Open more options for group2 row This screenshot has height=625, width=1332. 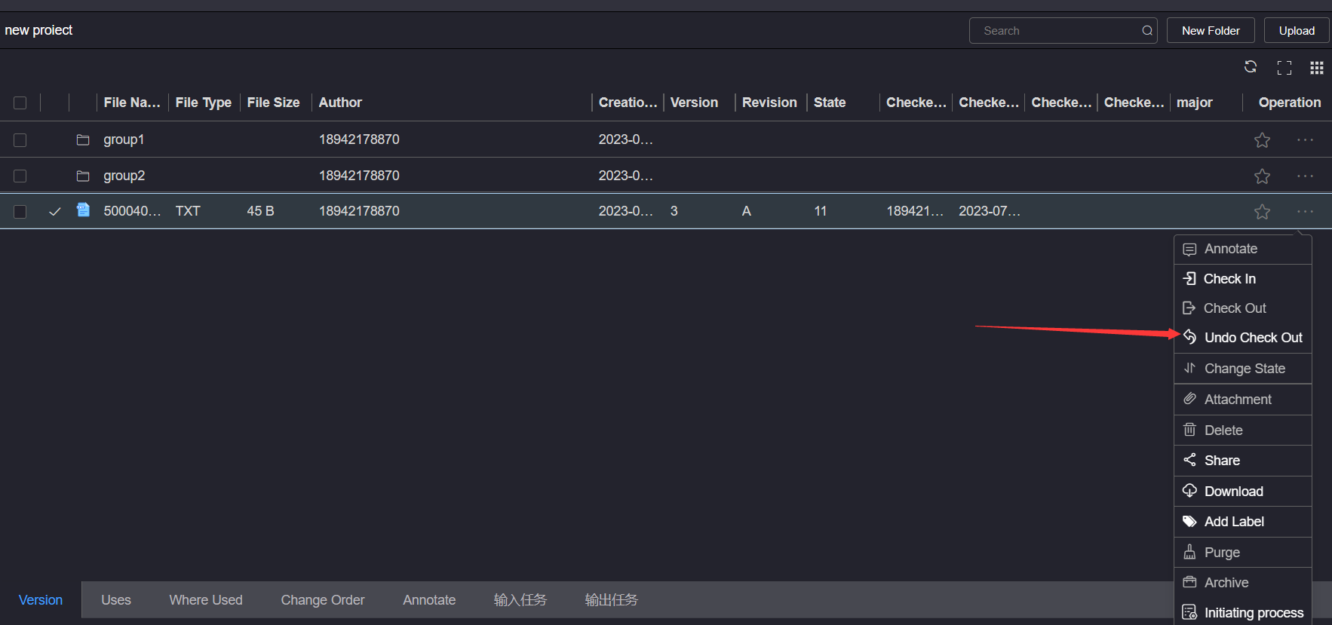(1305, 176)
